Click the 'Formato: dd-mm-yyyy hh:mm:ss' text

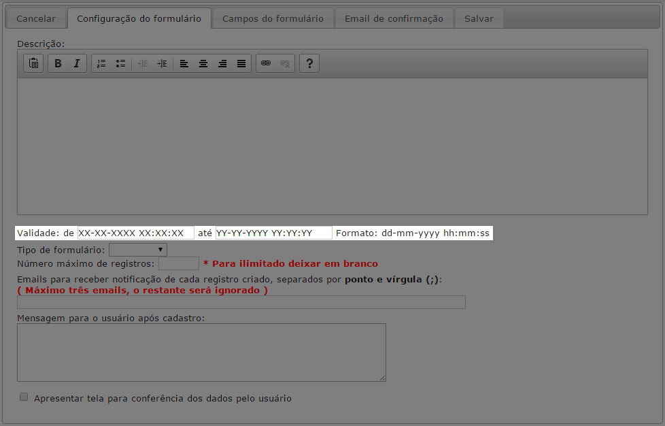[413, 233]
